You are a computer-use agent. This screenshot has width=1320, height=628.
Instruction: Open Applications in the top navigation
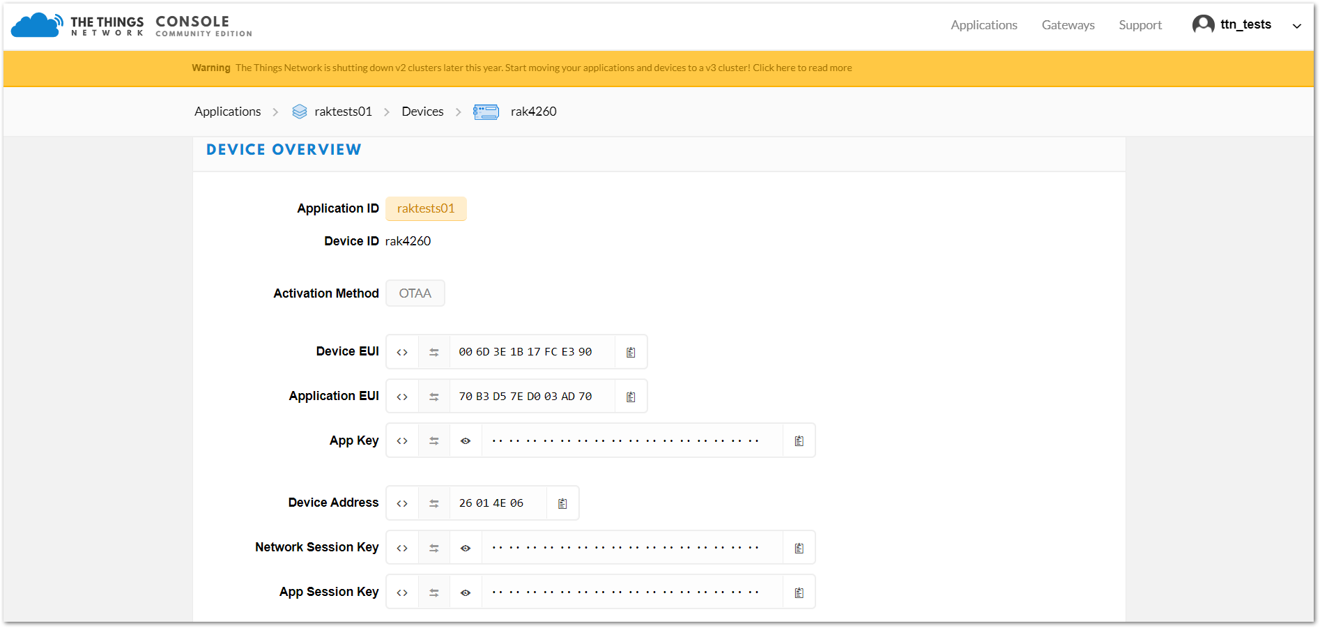click(x=984, y=25)
